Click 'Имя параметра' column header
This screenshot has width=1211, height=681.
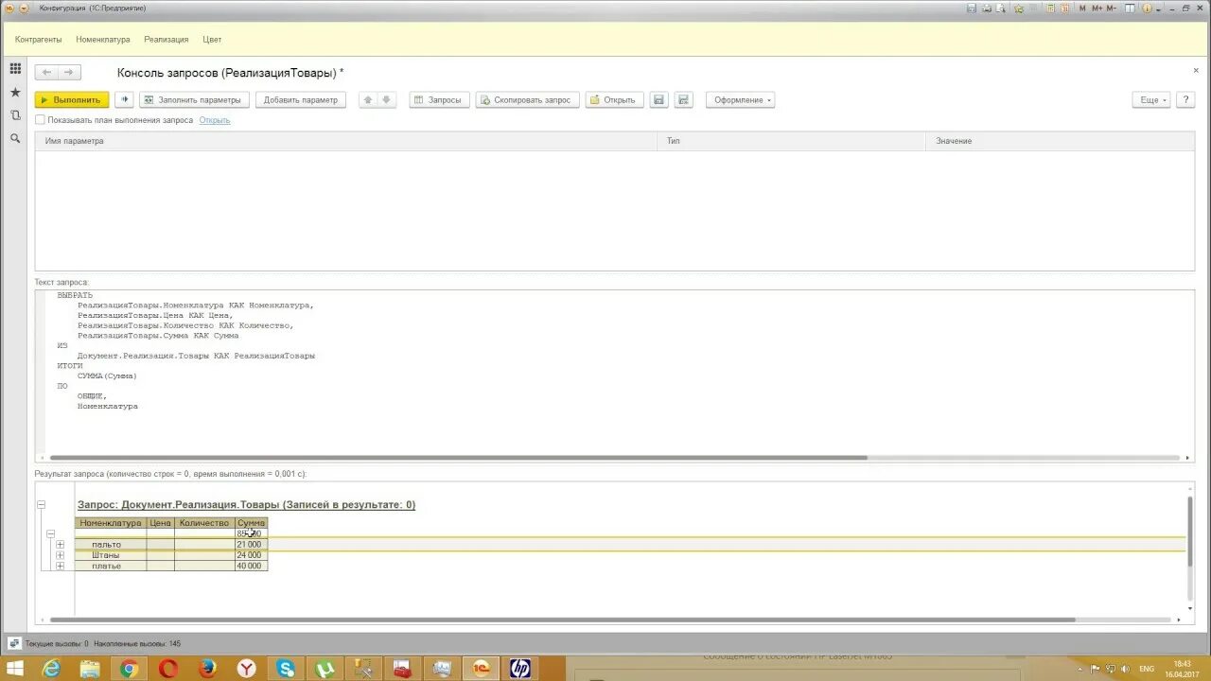click(346, 141)
